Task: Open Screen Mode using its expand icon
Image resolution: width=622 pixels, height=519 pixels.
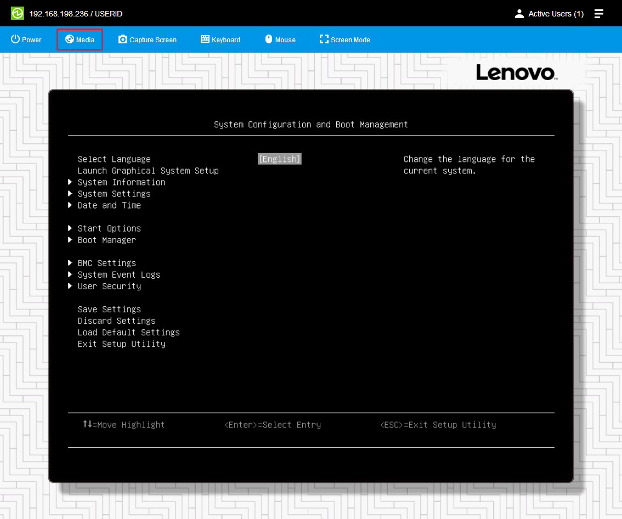Action: click(323, 39)
